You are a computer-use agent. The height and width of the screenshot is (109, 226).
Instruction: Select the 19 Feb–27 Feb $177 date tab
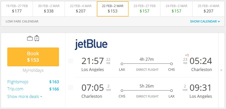coord(17,9)
